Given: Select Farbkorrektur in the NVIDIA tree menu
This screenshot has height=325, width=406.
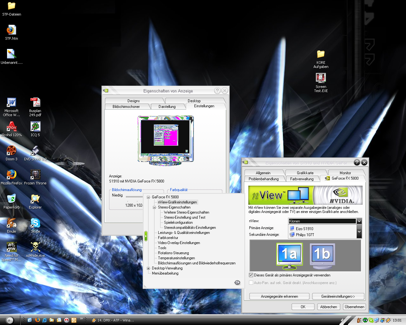Looking at the screenshot, I should [168, 238].
